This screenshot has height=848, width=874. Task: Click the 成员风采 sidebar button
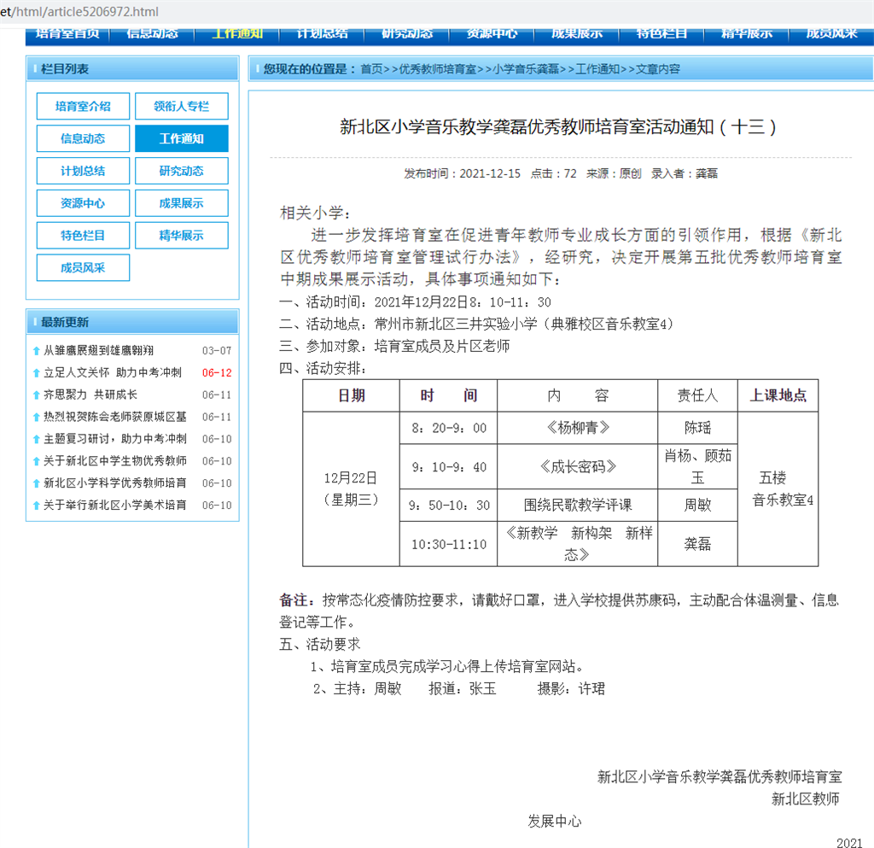click(83, 267)
